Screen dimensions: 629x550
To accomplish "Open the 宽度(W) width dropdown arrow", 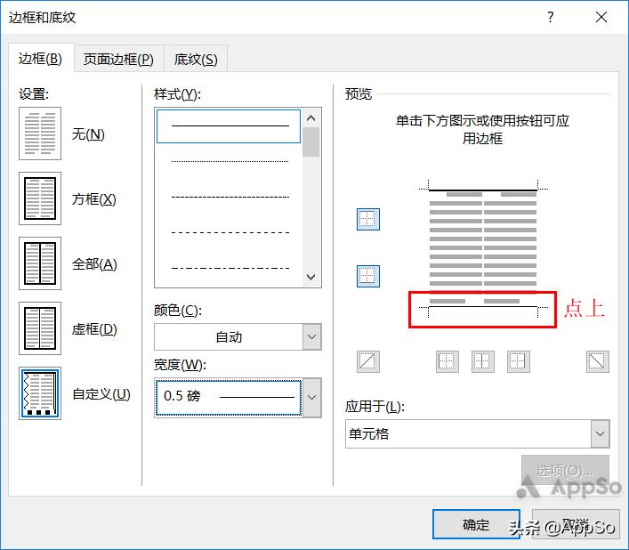I will tap(311, 397).
